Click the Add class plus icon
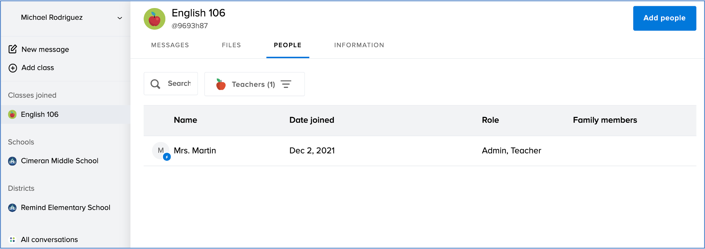The width and height of the screenshot is (705, 249). 12,68
